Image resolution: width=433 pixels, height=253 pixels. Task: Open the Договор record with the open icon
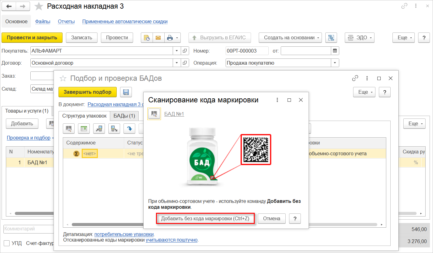point(185,63)
